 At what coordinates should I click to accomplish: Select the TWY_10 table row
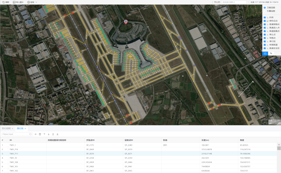point(139,158)
